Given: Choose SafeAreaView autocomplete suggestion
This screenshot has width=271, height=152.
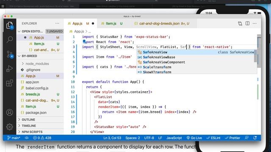Looking at the screenshot, I should coord(196,52).
